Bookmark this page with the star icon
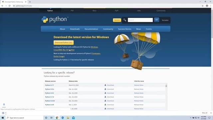The width and height of the screenshot is (213, 120). point(203,6)
